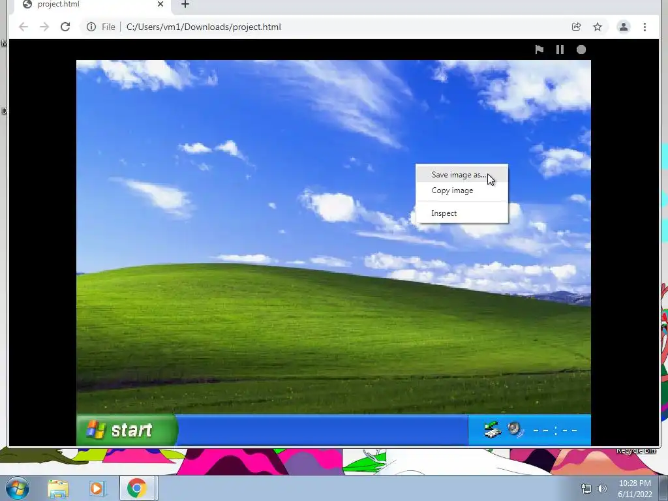This screenshot has height=501, width=668.
Task: Click the stop circle icon
Action: click(581, 50)
